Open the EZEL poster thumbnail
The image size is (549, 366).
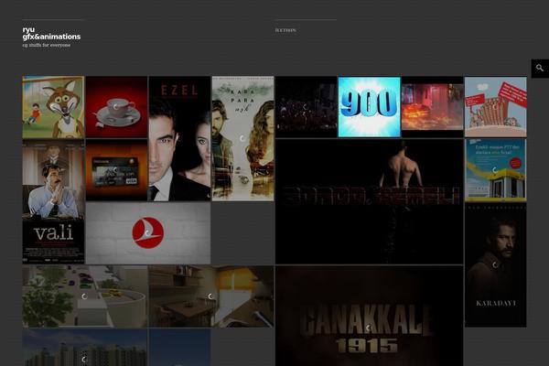click(x=179, y=139)
